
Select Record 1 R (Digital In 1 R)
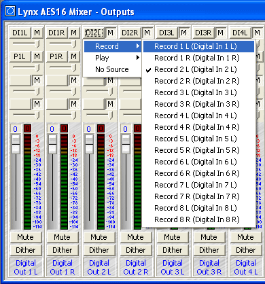point(198,58)
